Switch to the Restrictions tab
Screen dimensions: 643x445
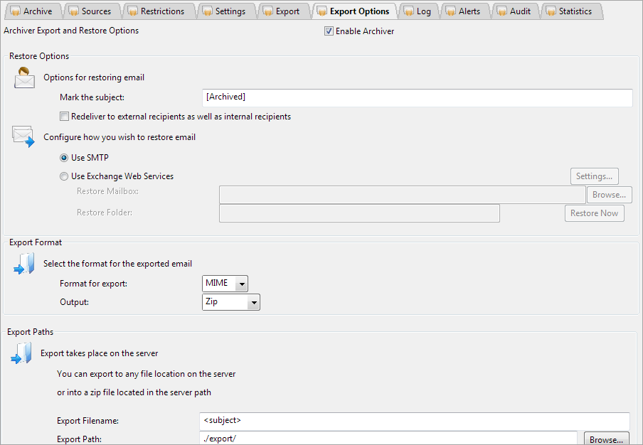(158, 11)
